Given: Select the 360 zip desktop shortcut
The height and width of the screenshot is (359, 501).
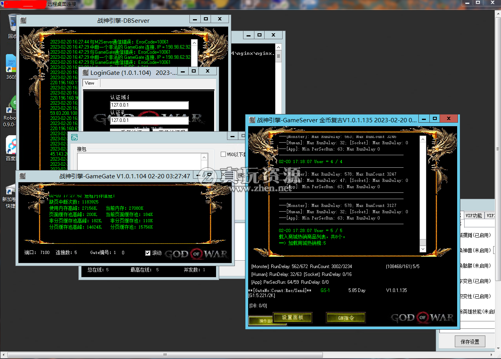Looking at the screenshot, I should point(11,67).
